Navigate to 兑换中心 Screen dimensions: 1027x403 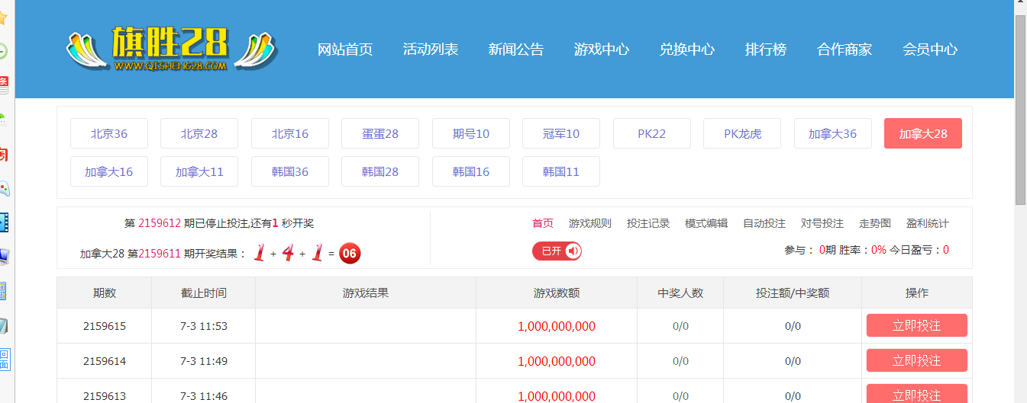pyautogui.click(x=687, y=50)
